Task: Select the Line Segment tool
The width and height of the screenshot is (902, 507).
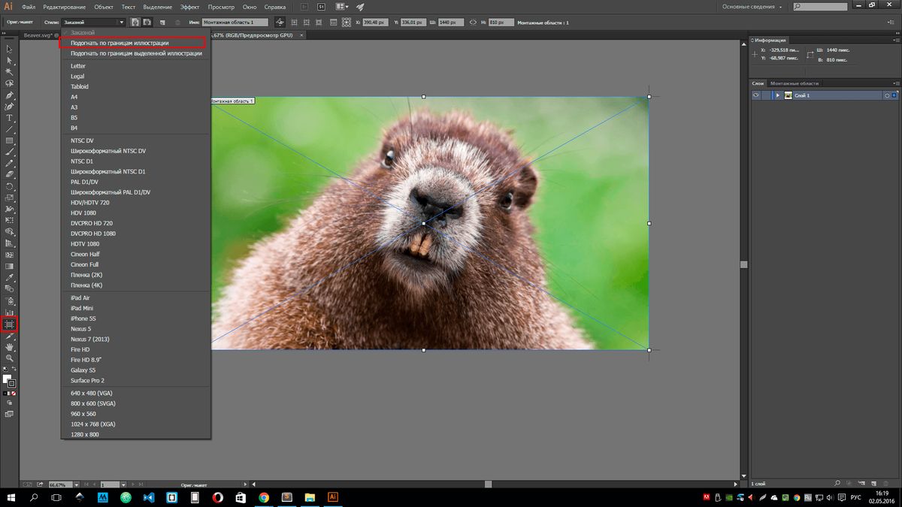Action: 10,129
